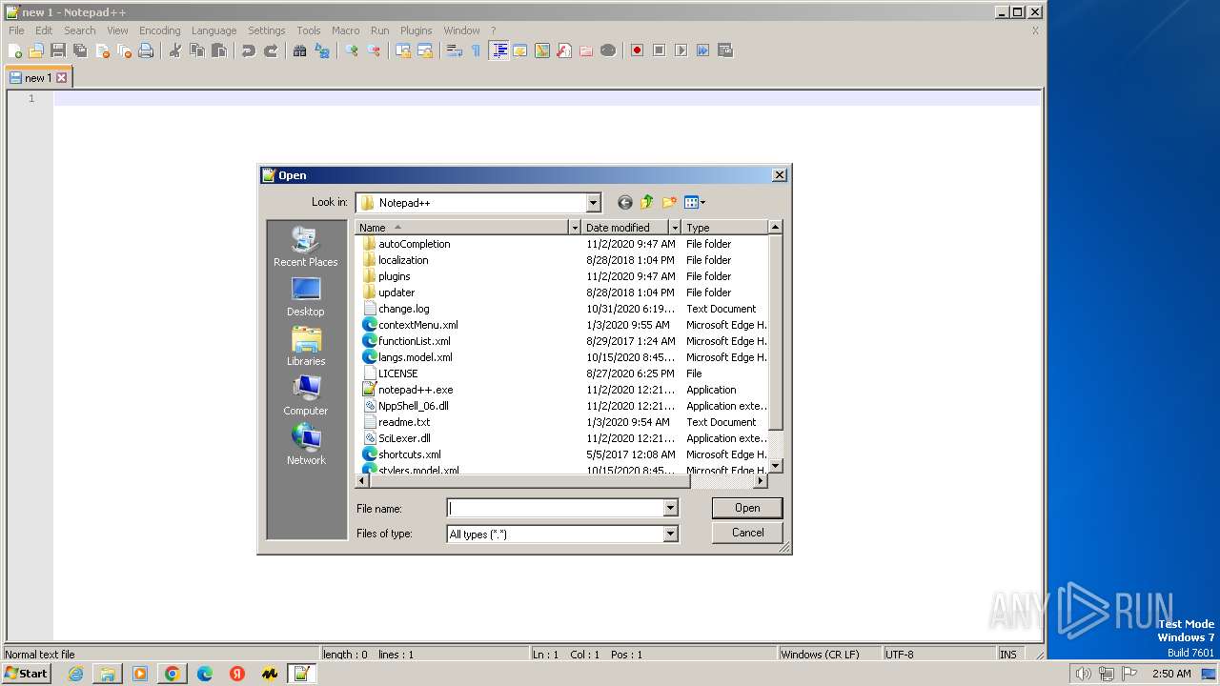Viewport: 1220px width, 686px height.
Task: Click the Replace toolbar icon
Action: pos(322,50)
